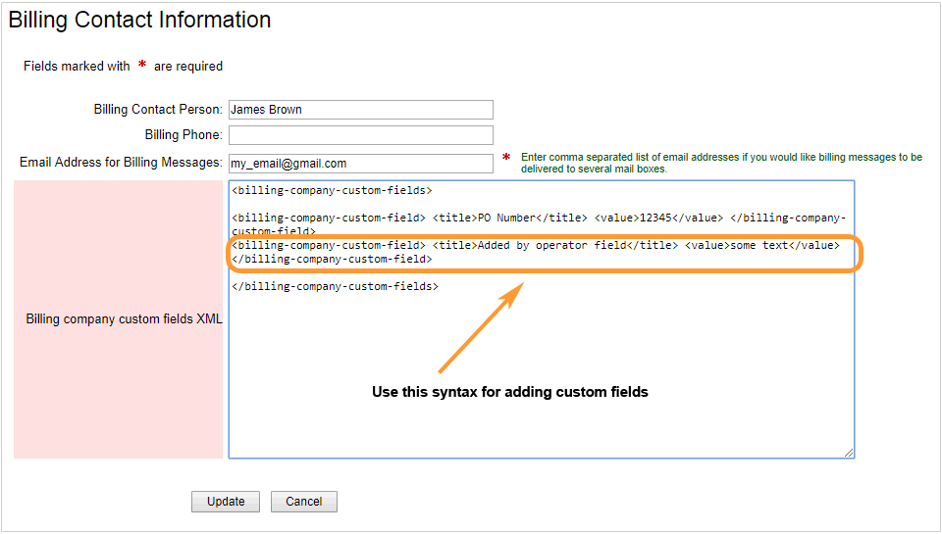Viewport: 942px width, 534px height.
Task: Click the Cancel button
Action: coord(304,502)
